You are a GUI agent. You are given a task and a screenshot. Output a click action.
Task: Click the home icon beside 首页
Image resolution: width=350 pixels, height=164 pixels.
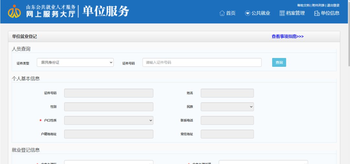222,13
